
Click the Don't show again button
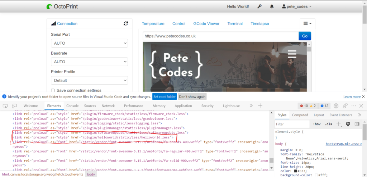[192, 97]
